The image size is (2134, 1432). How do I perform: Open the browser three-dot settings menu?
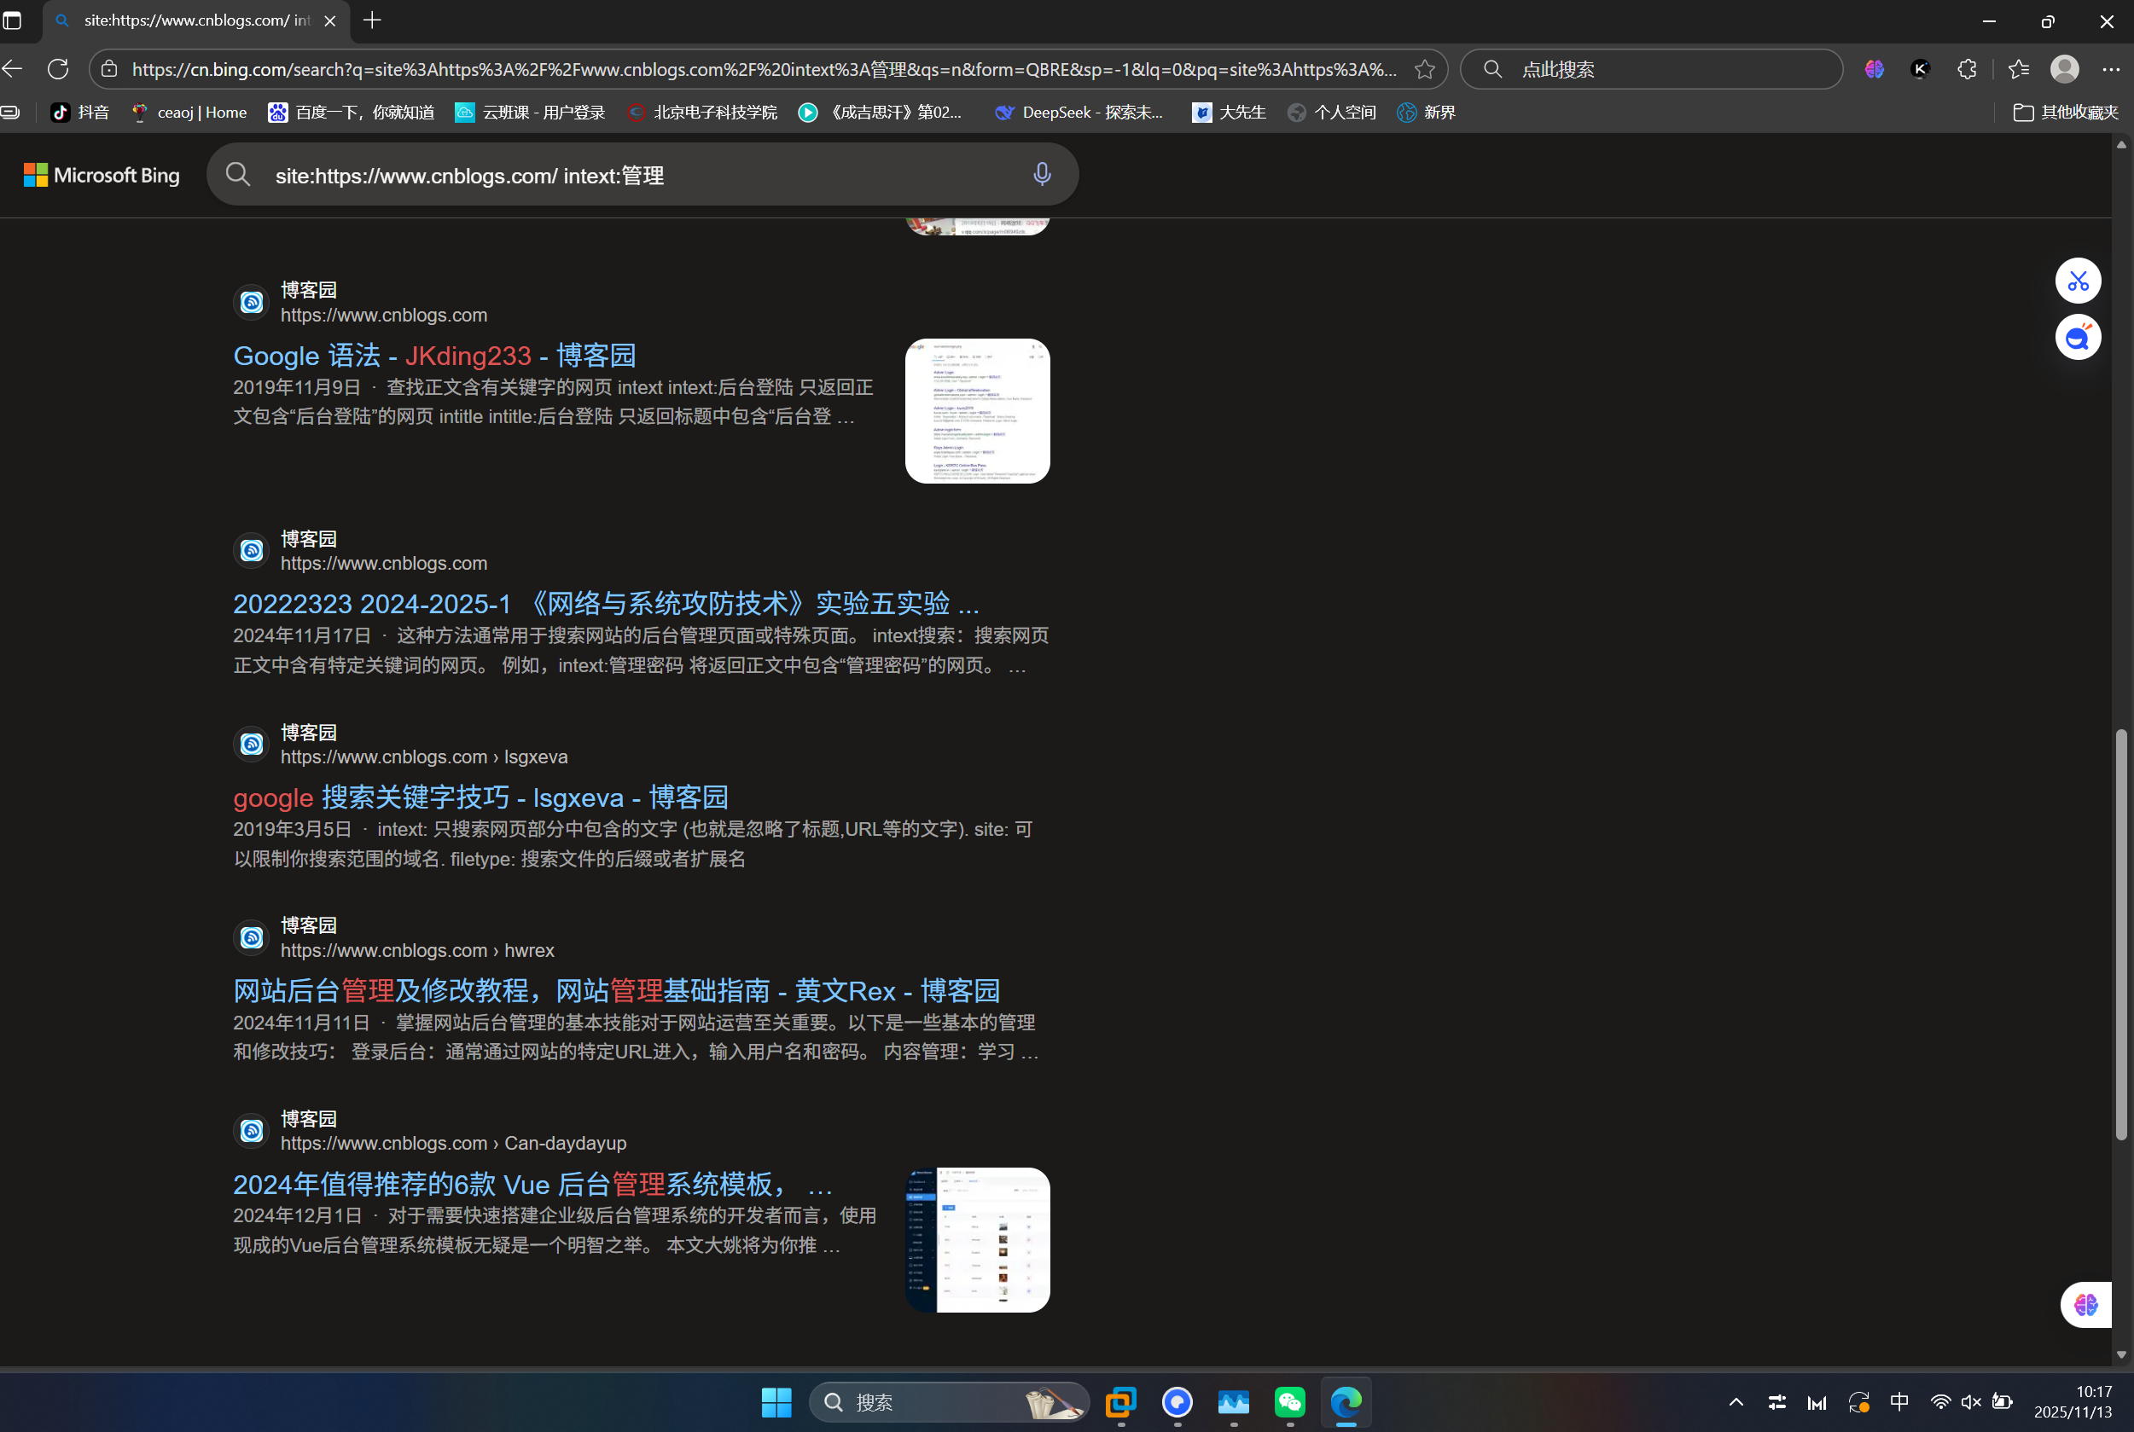2111,68
